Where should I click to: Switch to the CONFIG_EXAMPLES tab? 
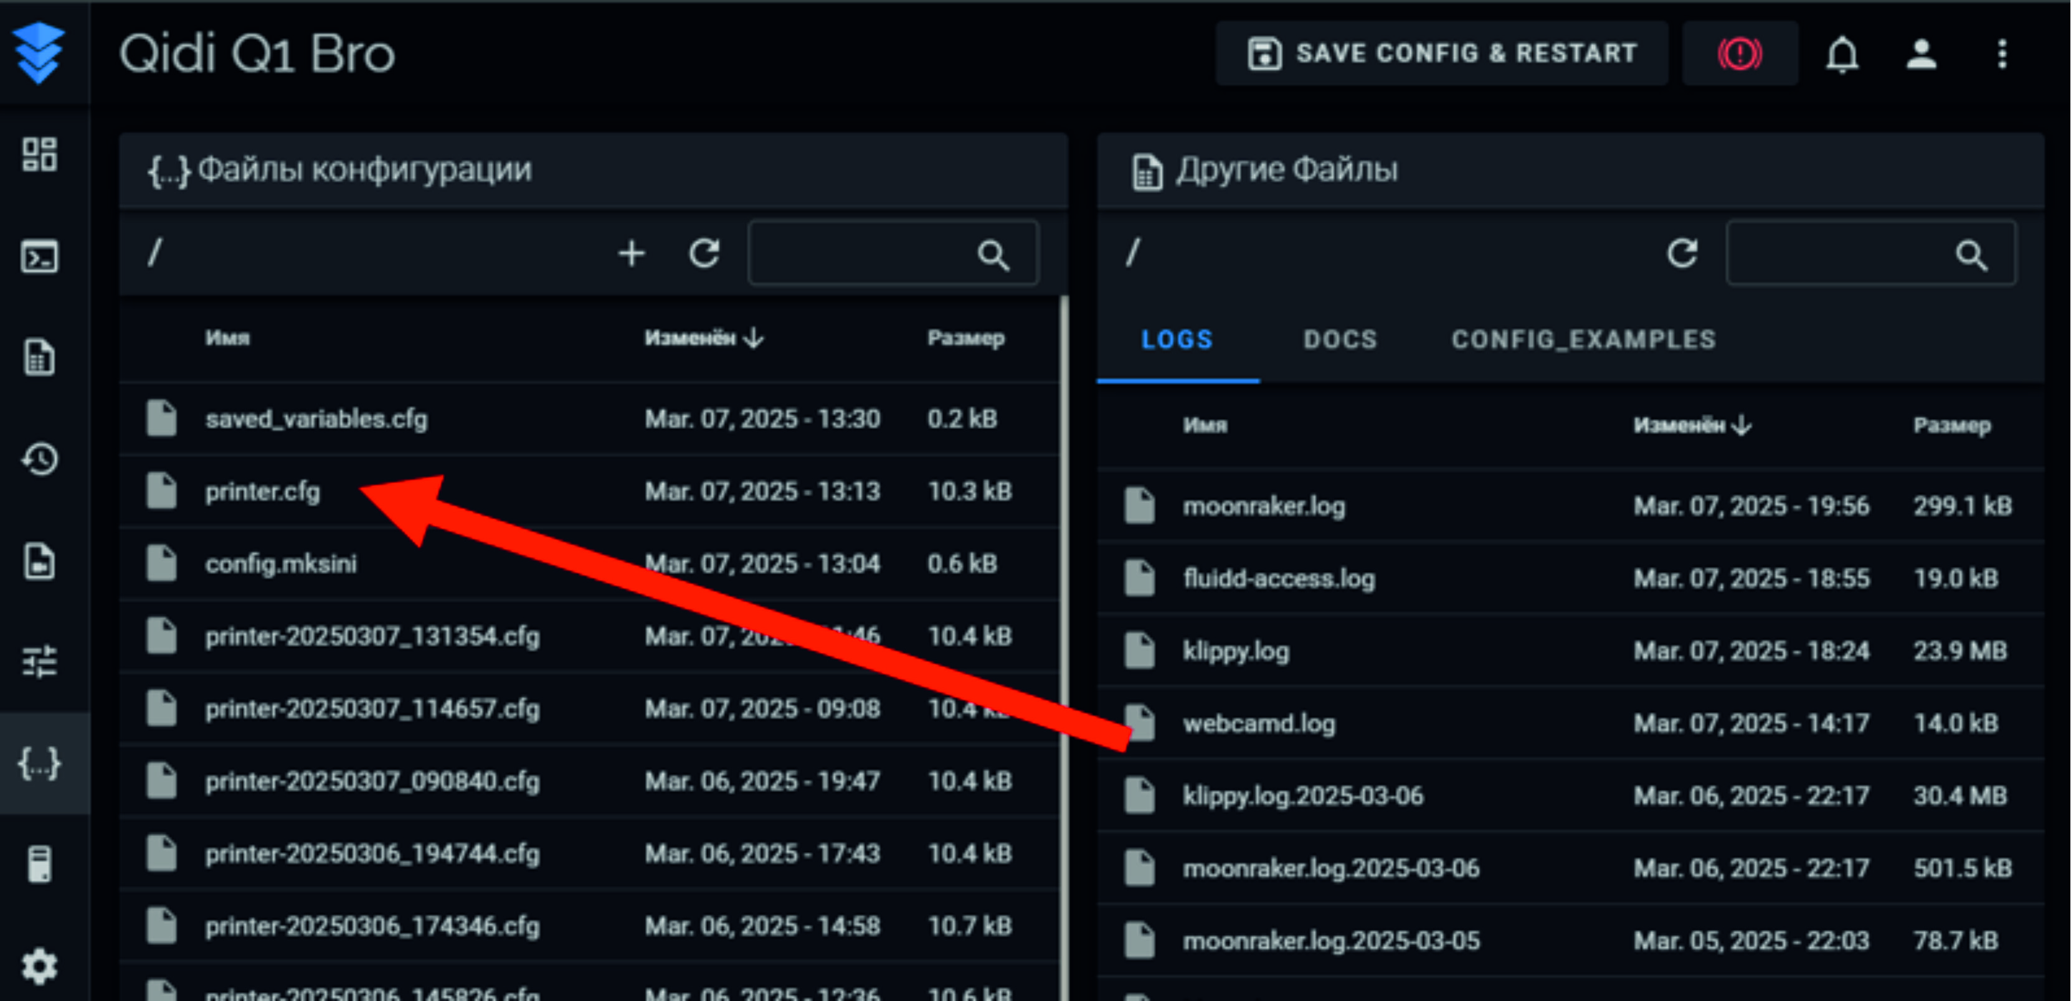click(x=1584, y=340)
